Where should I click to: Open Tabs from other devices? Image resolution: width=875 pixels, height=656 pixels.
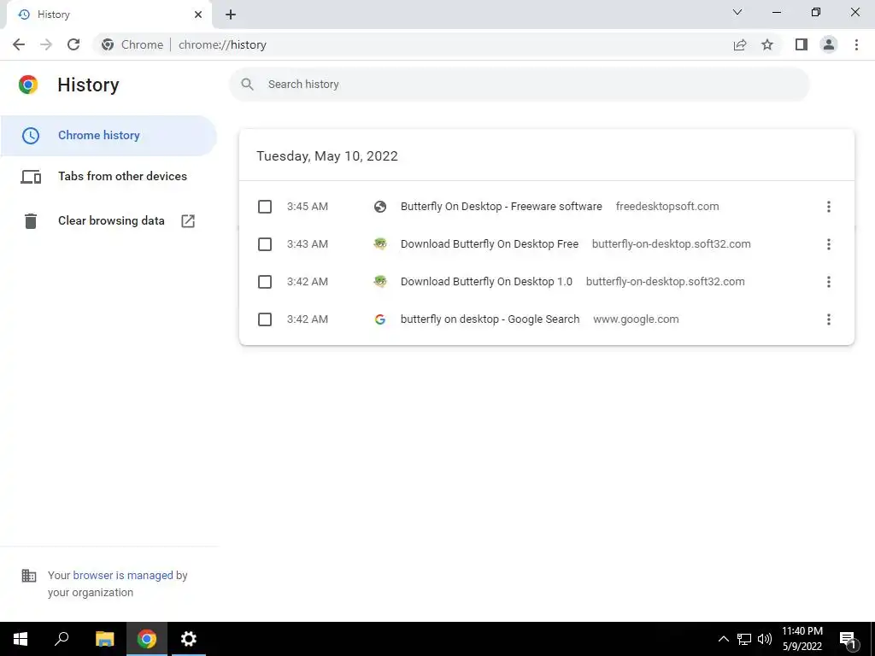point(109,176)
